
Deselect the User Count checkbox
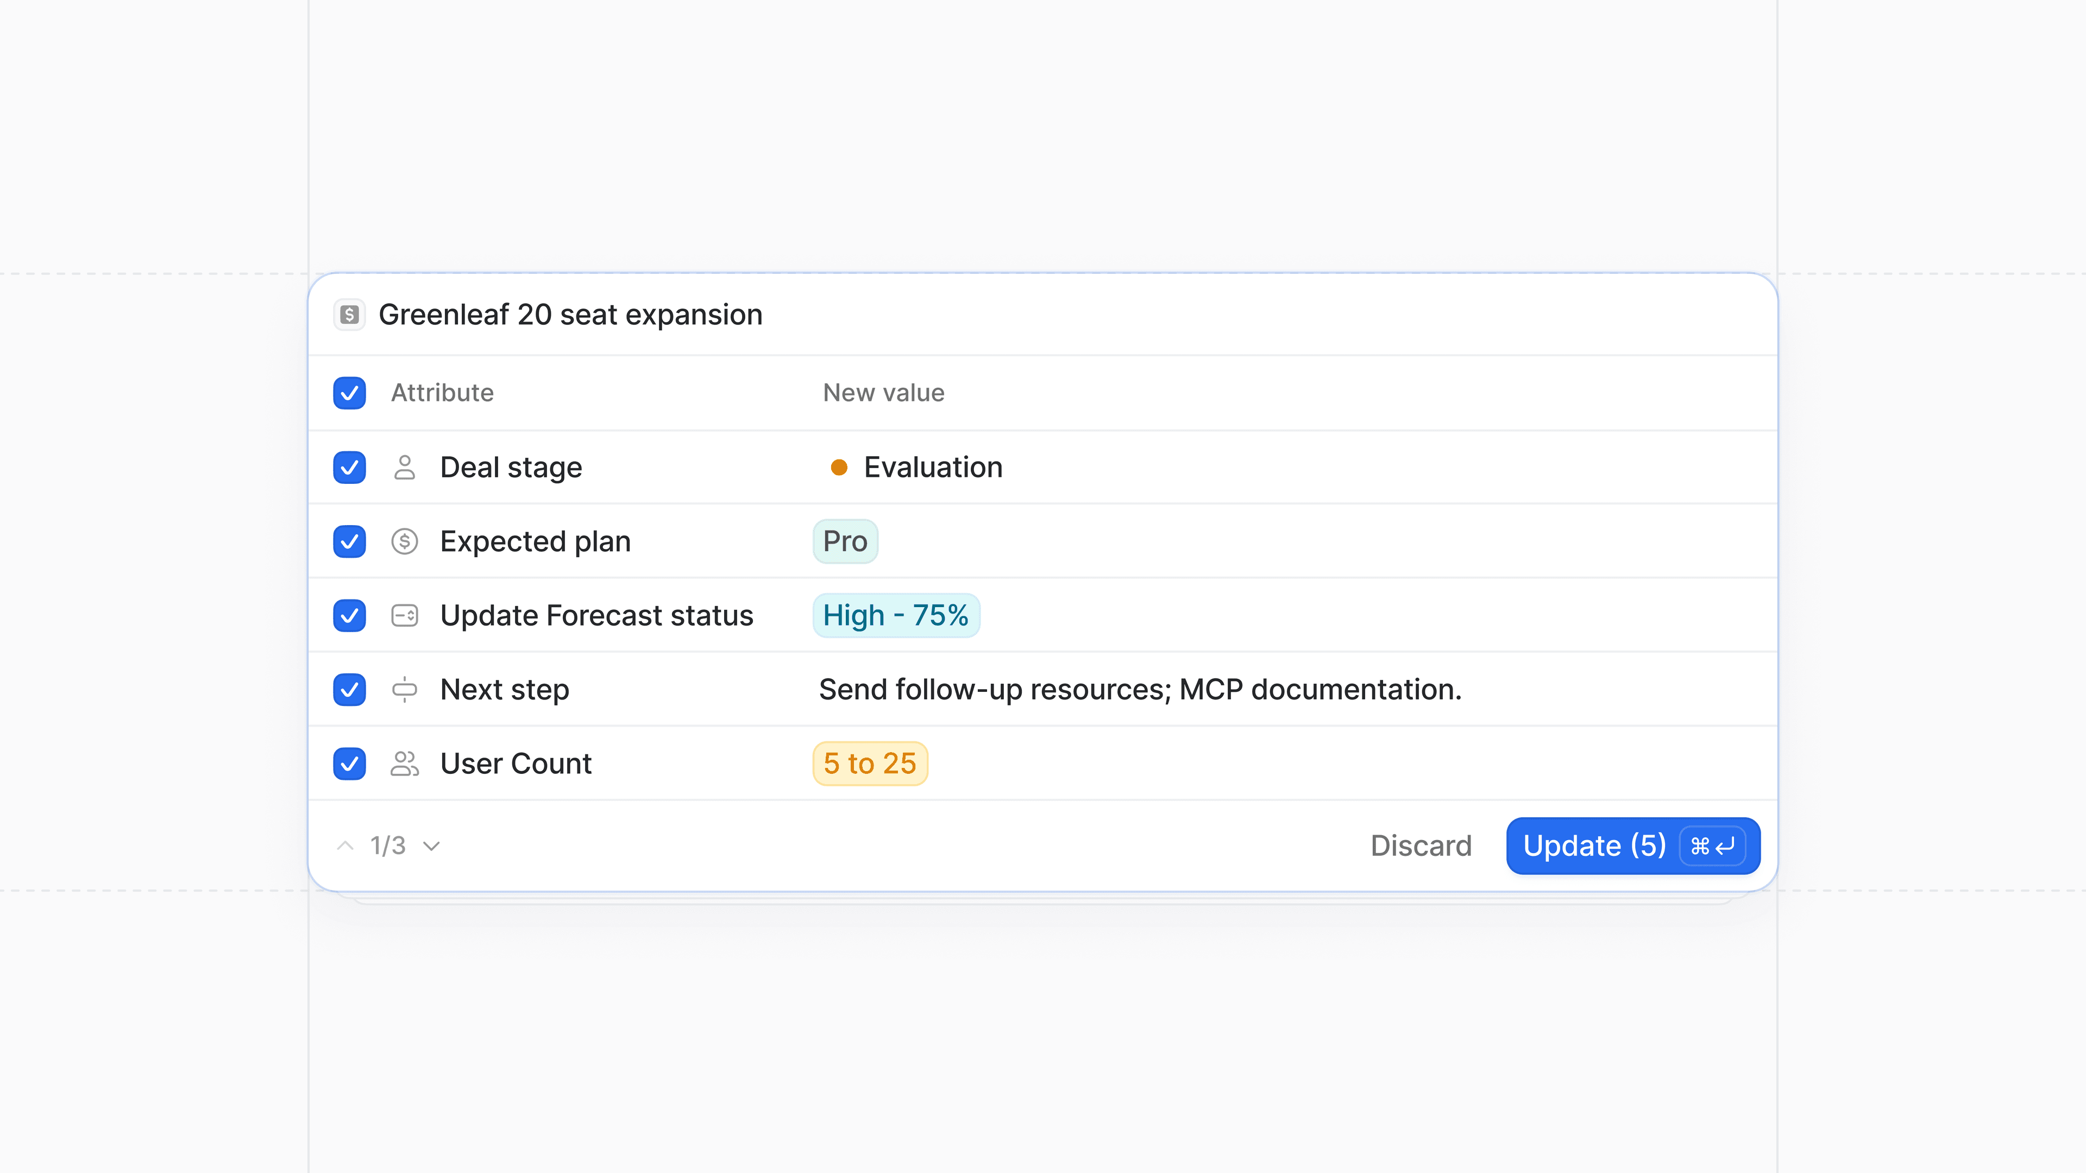click(x=349, y=764)
